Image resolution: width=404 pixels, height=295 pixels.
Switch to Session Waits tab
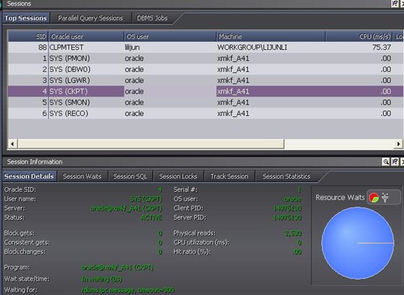(83, 177)
